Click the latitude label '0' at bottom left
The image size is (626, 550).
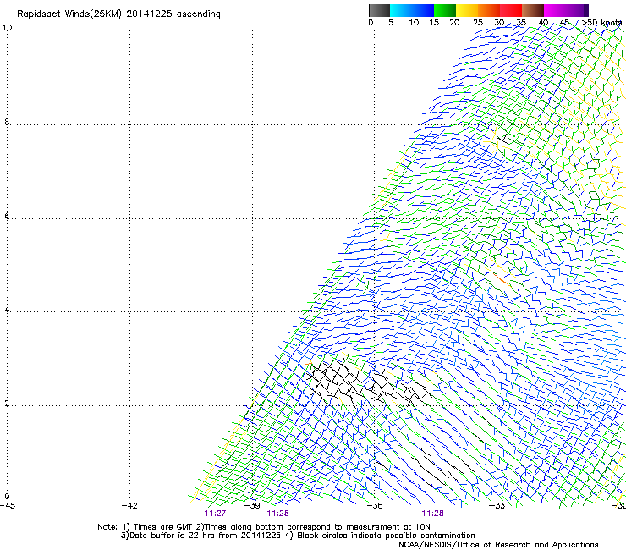(x=7, y=497)
